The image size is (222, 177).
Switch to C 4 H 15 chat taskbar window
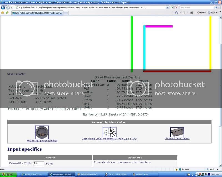click(x=117, y=175)
